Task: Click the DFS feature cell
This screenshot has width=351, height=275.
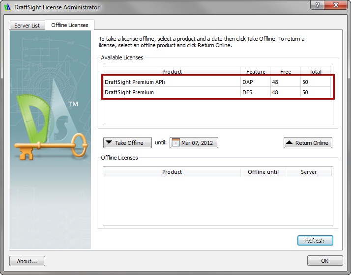Action: (x=256, y=92)
